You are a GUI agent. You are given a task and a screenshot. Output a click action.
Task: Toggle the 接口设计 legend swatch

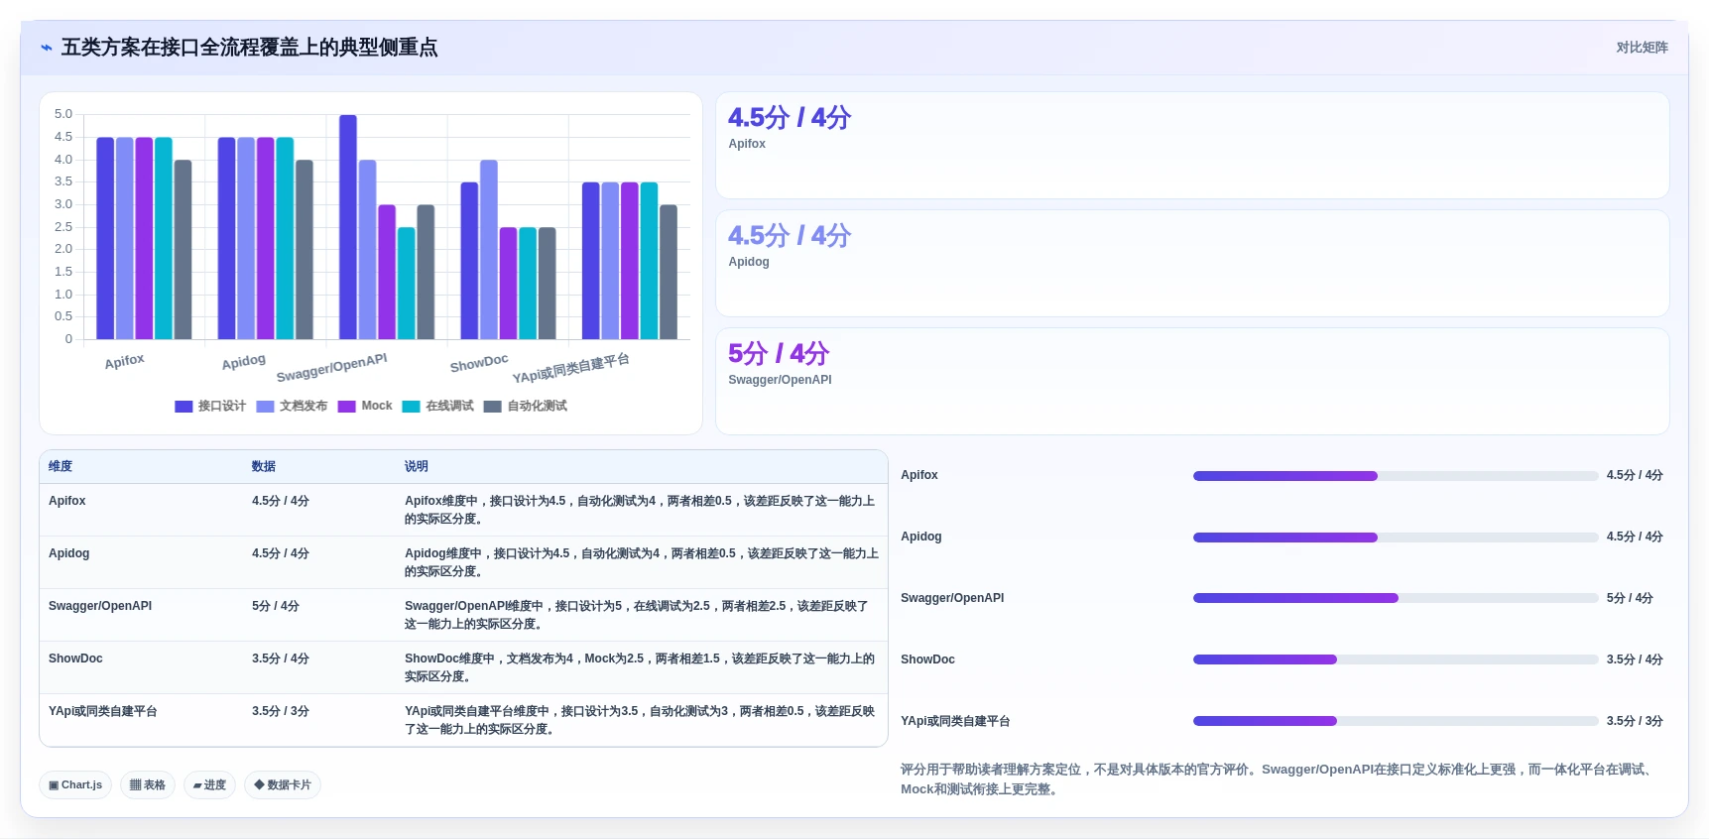coord(183,407)
